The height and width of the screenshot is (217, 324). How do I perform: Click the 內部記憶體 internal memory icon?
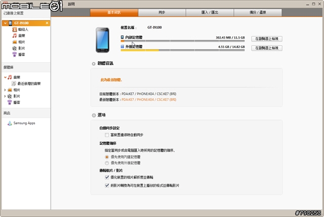coord(123,37)
